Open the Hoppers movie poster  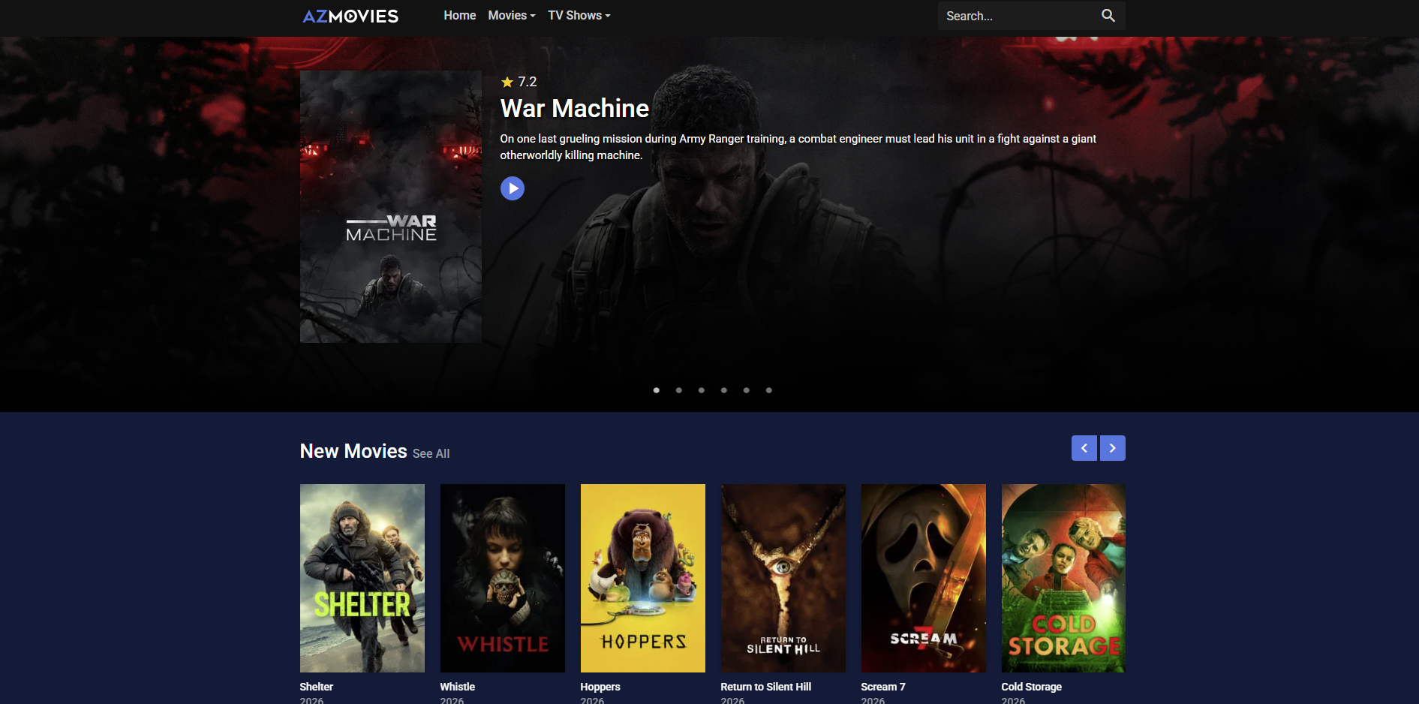[642, 578]
